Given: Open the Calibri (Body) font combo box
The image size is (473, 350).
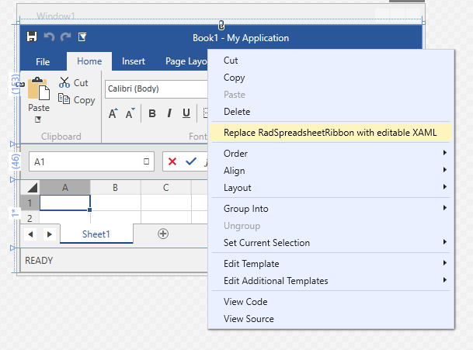Looking at the screenshot, I should (x=156, y=89).
